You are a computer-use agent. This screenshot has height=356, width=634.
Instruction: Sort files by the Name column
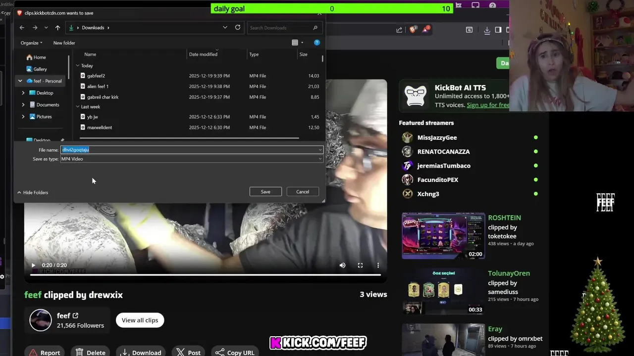coord(90,54)
